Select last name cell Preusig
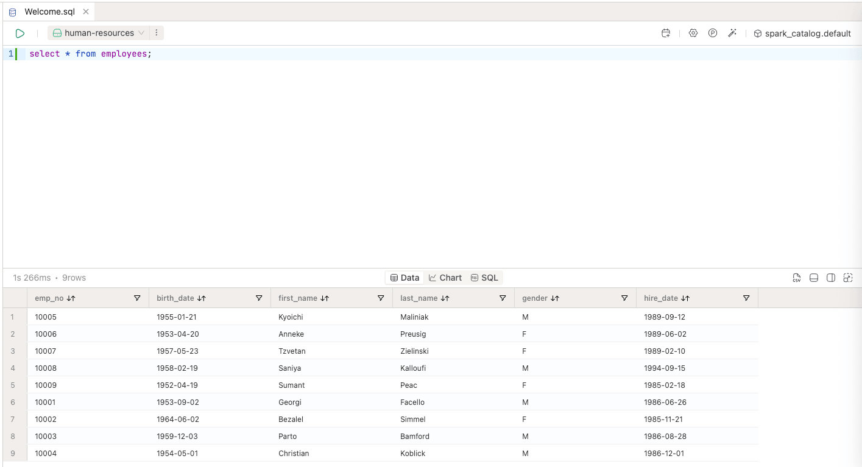This screenshot has width=862, height=467. (453, 334)
